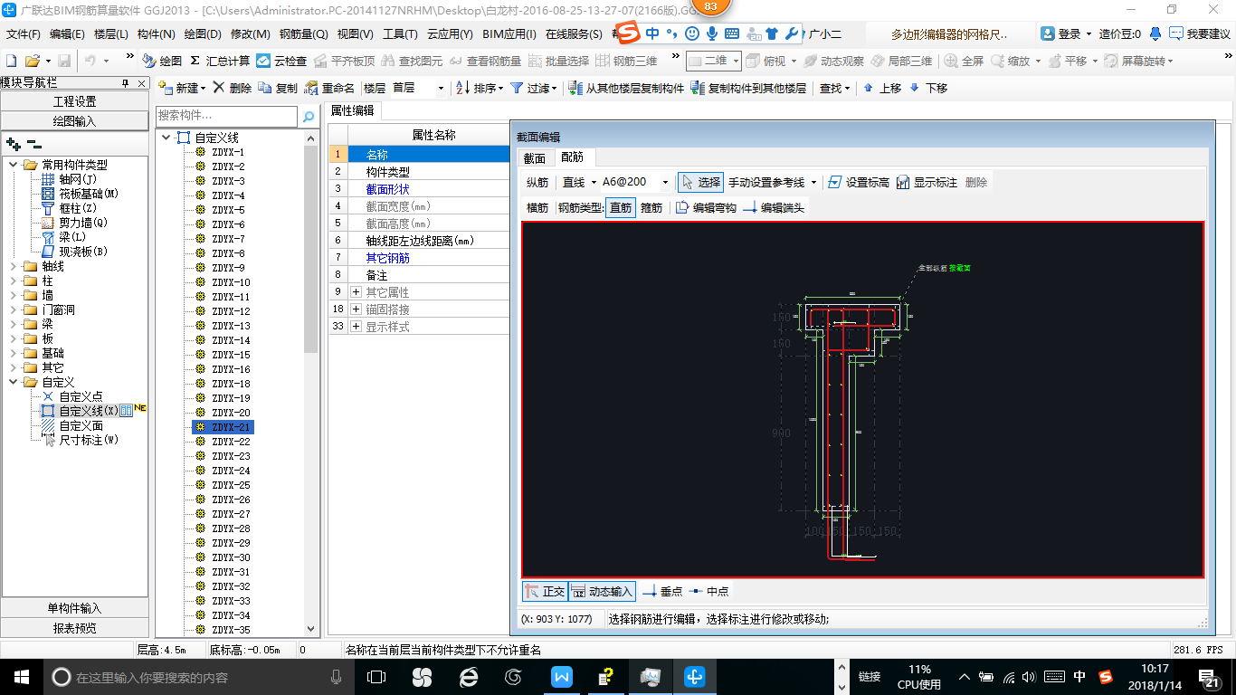
Task: Click the 全屏 view icon
Action: pos(964,61)
